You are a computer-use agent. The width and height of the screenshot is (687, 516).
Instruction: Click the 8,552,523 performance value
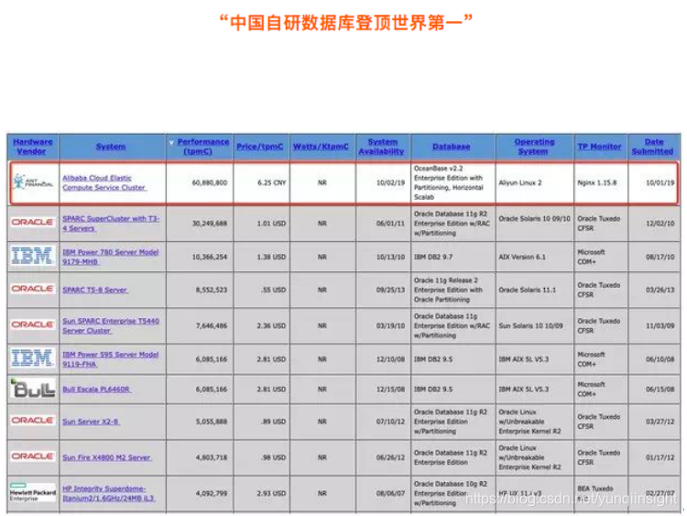pos(212,290)
